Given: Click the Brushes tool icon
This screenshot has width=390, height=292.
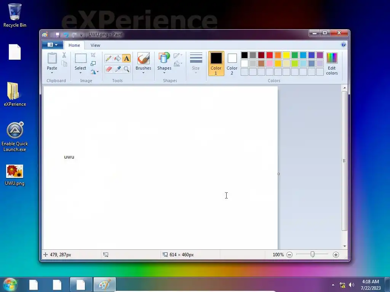Looking at the screenshot, I should [143, 58].
